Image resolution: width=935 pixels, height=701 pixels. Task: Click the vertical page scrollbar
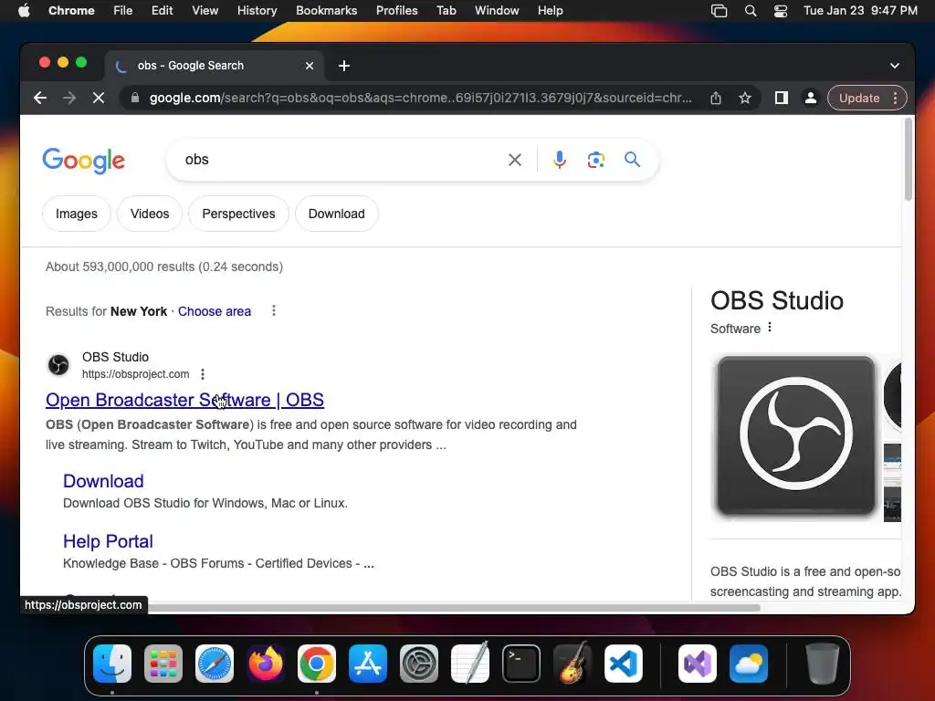[x=909, y=160]
